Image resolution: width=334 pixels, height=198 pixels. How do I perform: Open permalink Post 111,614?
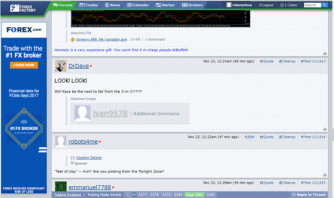(x=313, y=137)
